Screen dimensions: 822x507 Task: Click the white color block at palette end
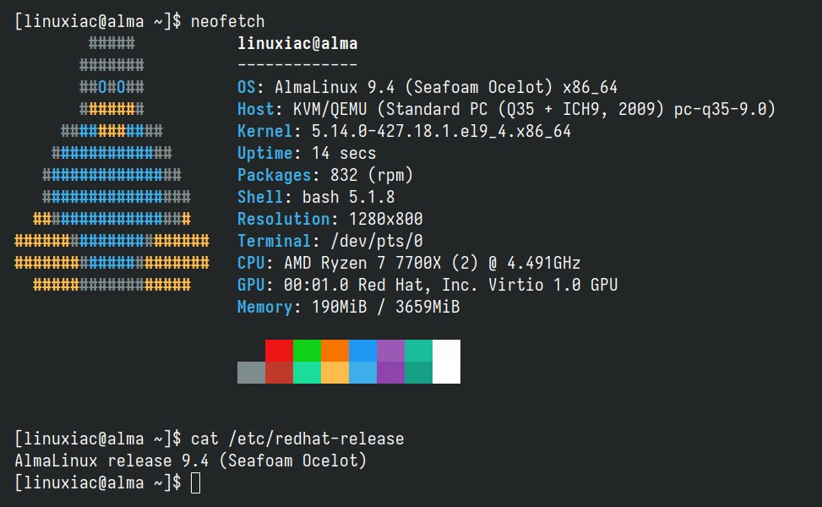click(447, 362)
